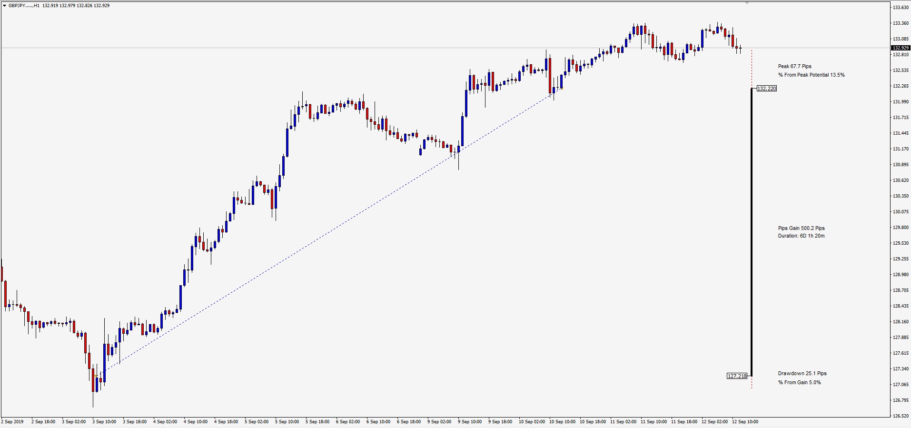The height and width of the screenshot is (428, 911).
Task: Click the 128.160 price axis label
Action: (x=901, y=322)
